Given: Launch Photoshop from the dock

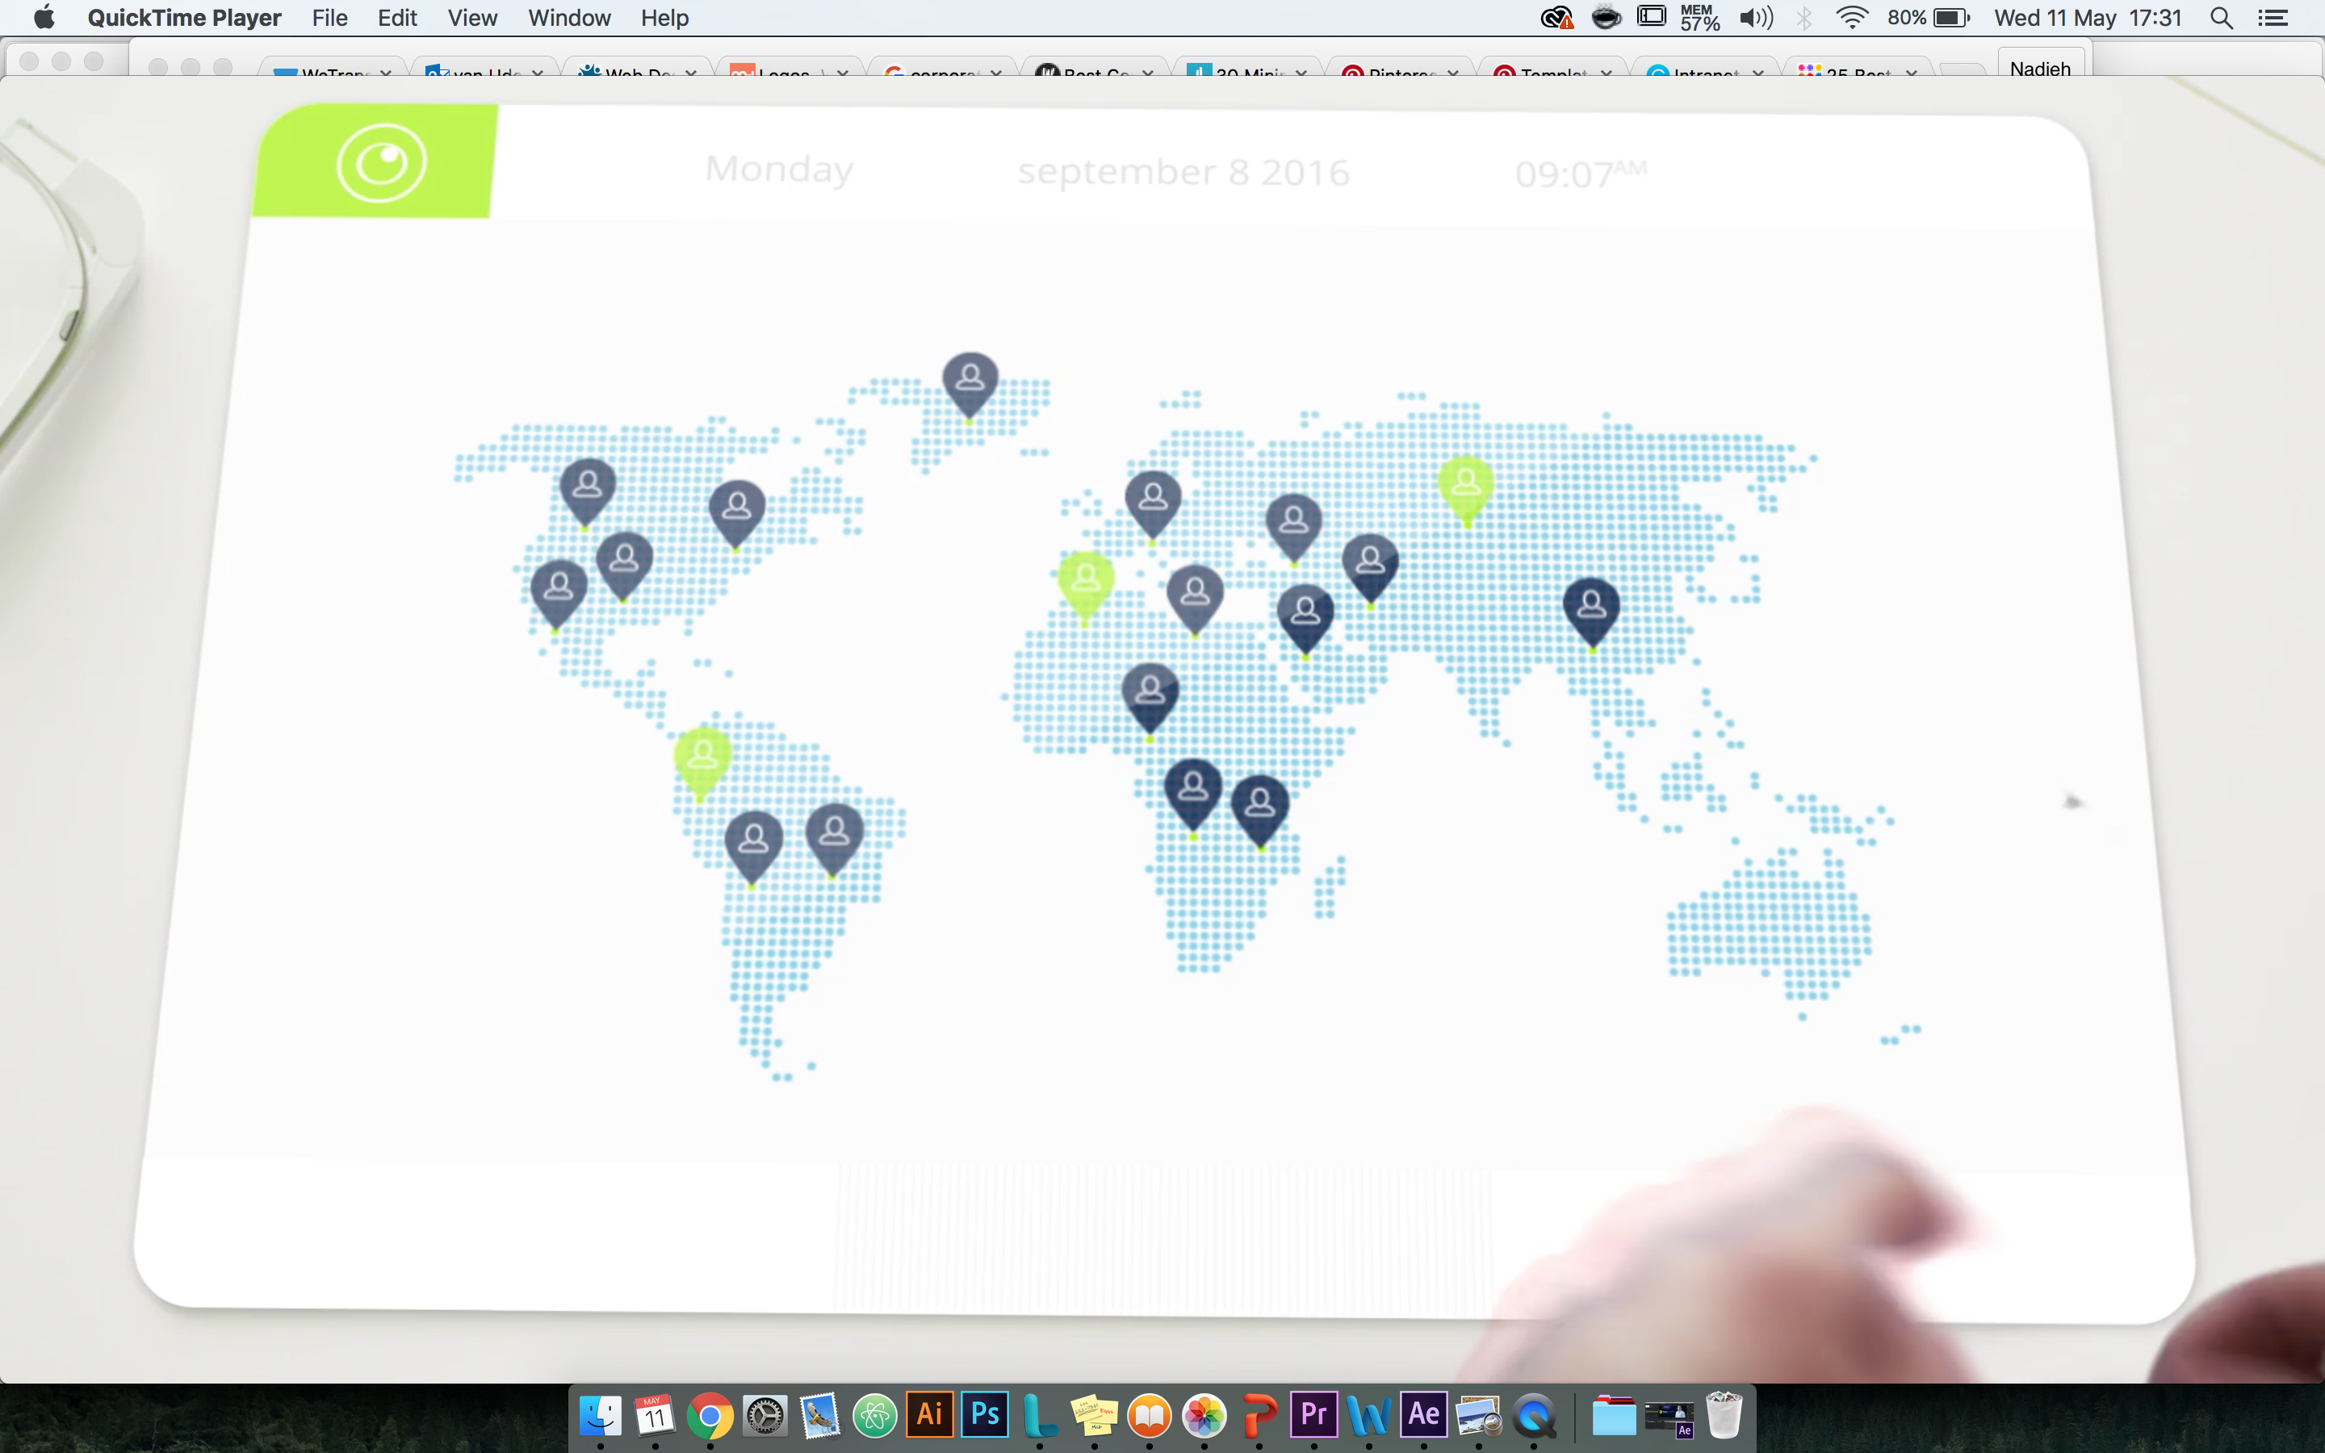Looking at the screenshot, I should click(985, 1413).
